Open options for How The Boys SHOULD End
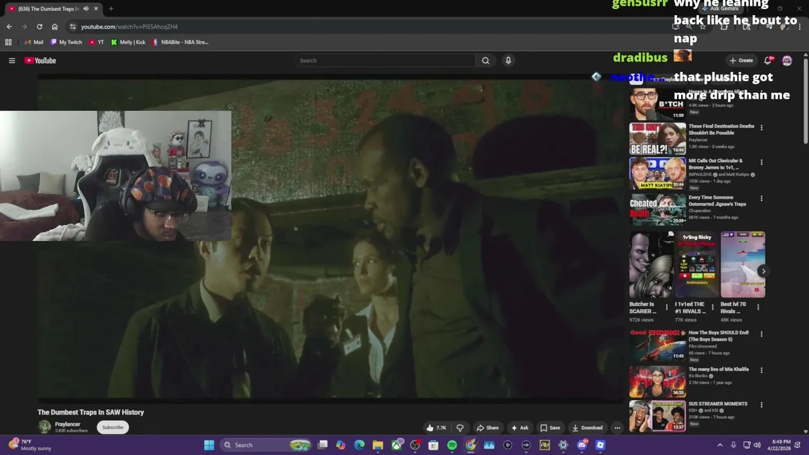Image resolution: width=809 pixels, height=455 pixels. tap(761, 334)
